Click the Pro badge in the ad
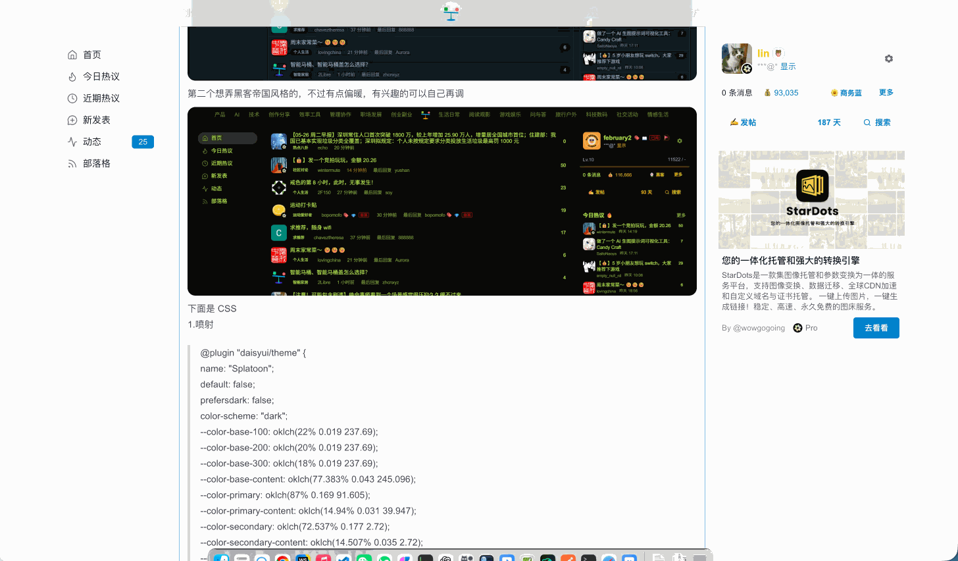Screen dimensions: 958x561 805,328
